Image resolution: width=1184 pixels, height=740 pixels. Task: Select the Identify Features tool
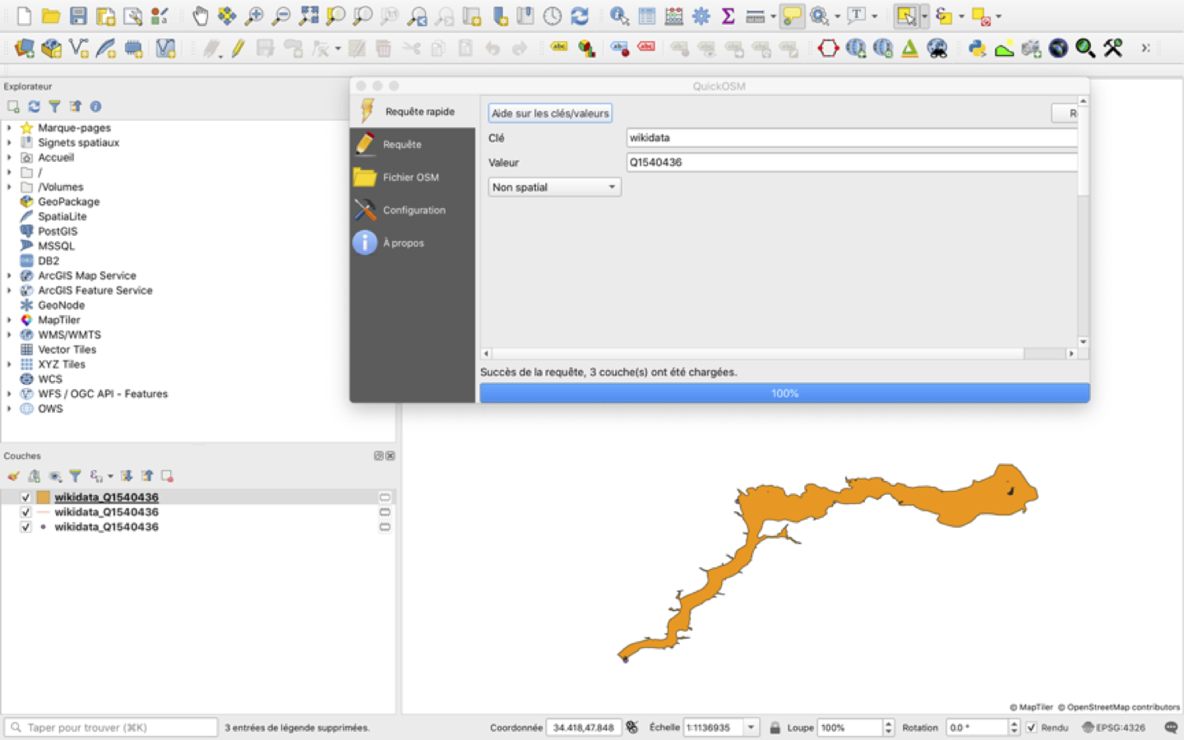619,16
